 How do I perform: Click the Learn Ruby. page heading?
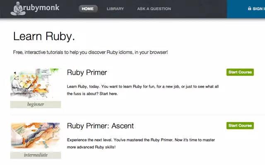click(44, 36)
